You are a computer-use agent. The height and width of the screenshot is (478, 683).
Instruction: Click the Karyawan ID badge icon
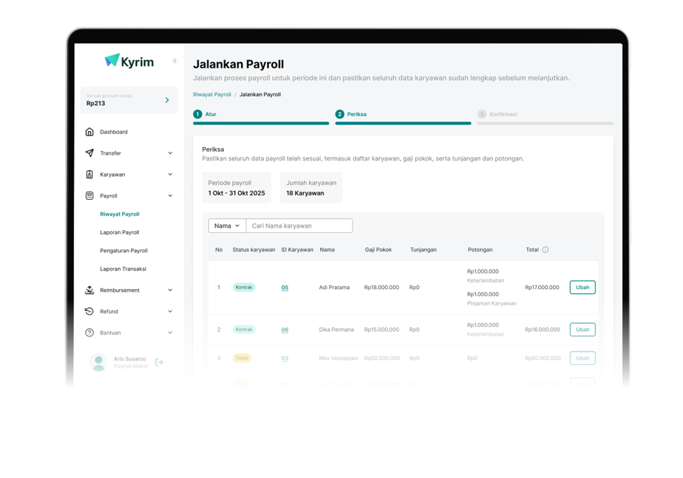tap(89, 174)
